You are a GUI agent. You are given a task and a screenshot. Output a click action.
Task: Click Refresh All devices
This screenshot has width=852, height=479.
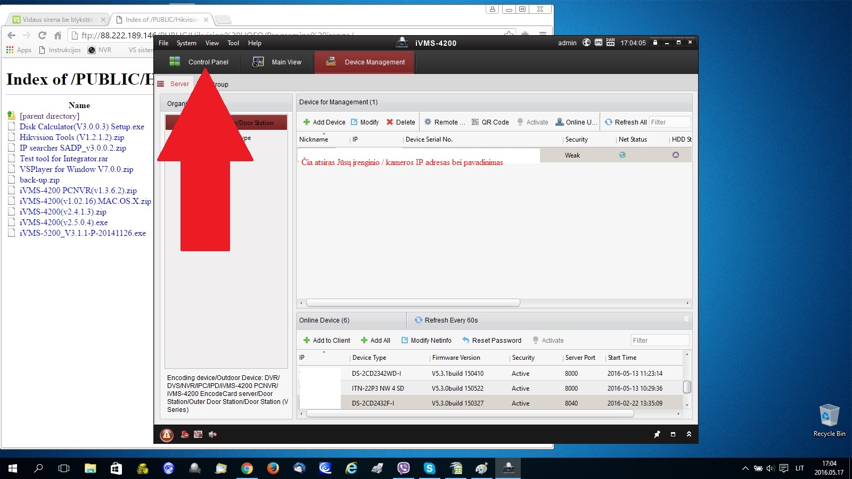point(626,122)
